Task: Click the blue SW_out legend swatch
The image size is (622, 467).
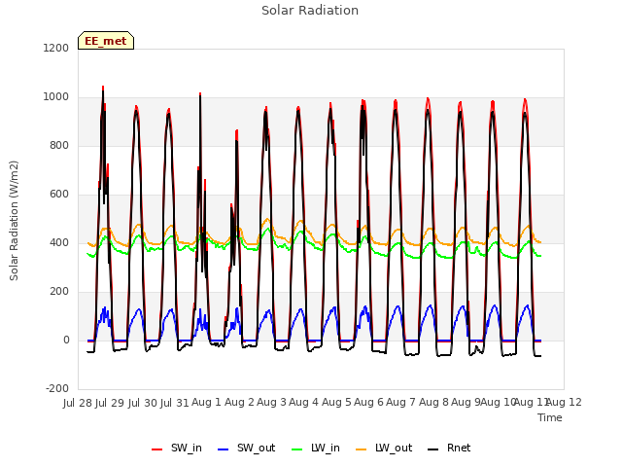Action: tap(224, 449)
